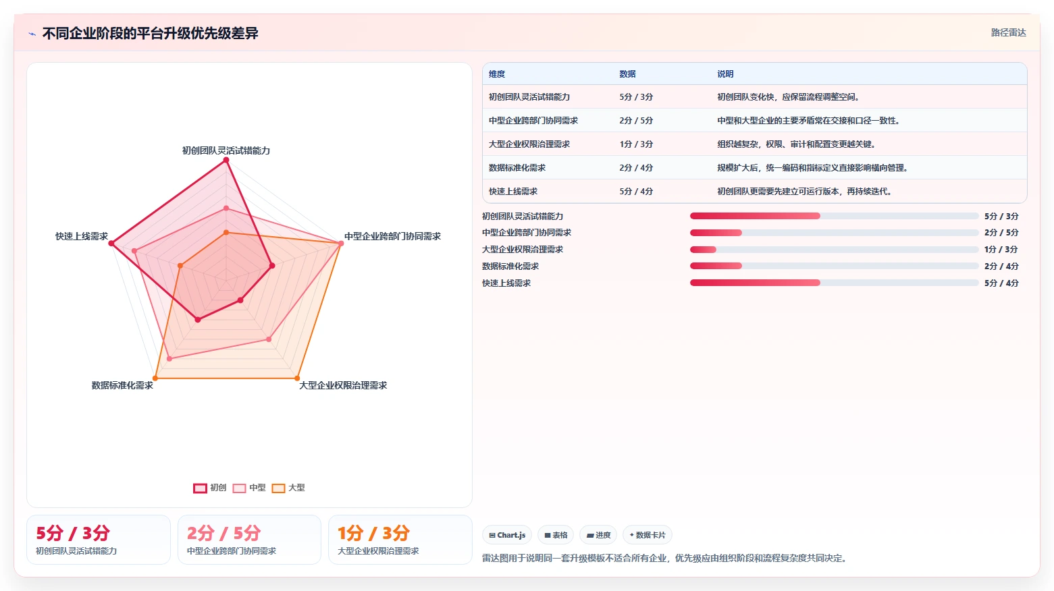Click the 数据卡片 chip

(648, 535)
